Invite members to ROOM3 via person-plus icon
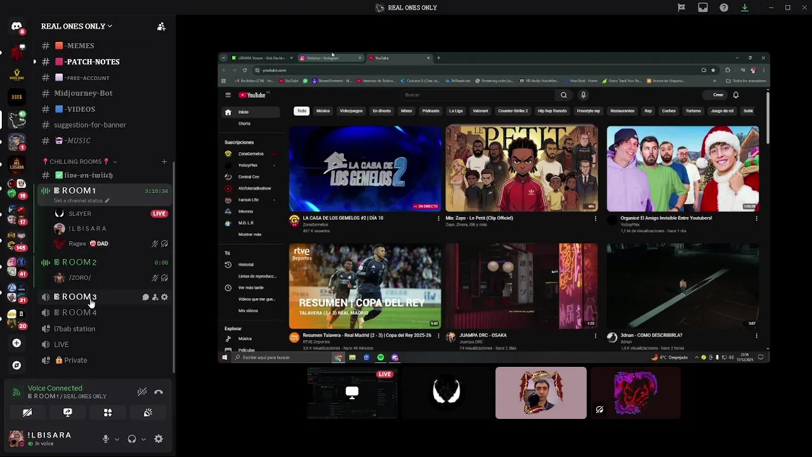This screenshot has width=812, height=457. pyautogui.click(x=155, y=297)
